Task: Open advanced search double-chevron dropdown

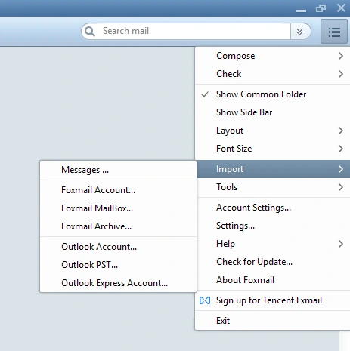Action: 299,32
